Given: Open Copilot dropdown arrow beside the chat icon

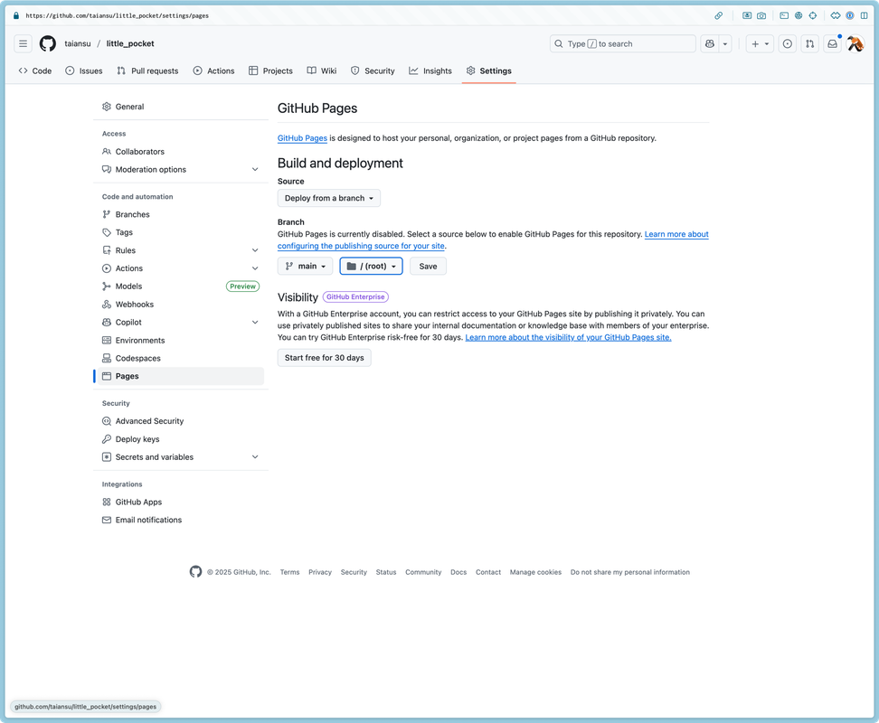Looking at the screenshot, I should (725, 43).
